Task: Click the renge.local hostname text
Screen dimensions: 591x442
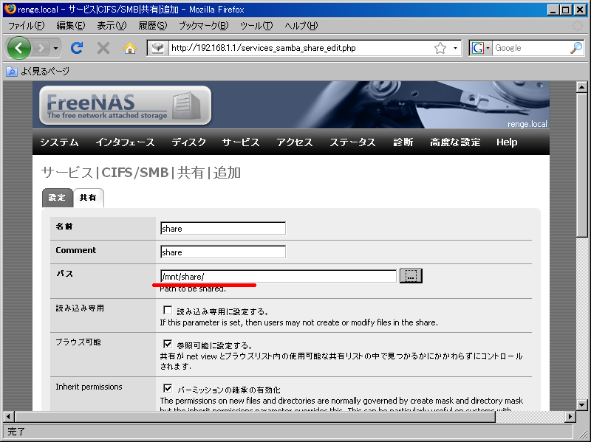Action: 527,124
